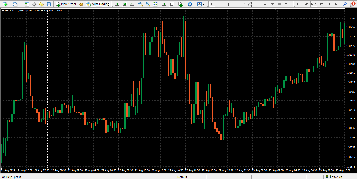Tile chart windows icon
Screen dimensions: 357x179
tap(155, 4)
